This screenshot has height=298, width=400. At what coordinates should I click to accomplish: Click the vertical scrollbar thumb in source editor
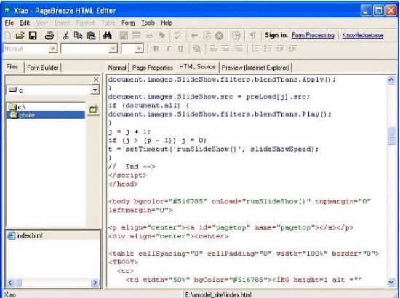tap(391, 136)
